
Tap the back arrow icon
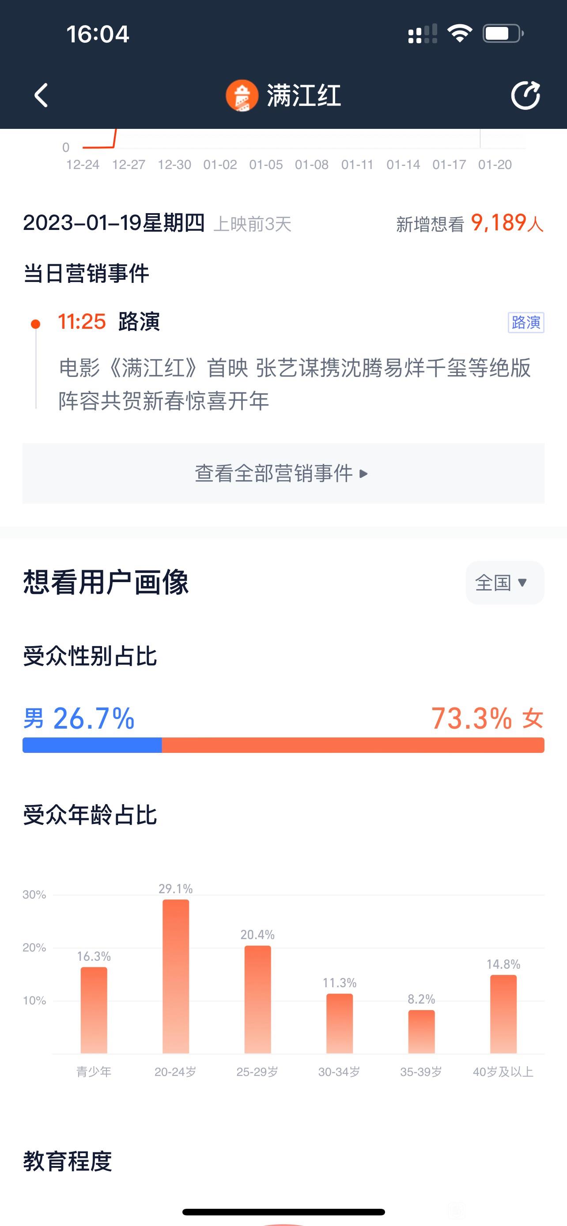pyautogui.click(x=42, y=95)
